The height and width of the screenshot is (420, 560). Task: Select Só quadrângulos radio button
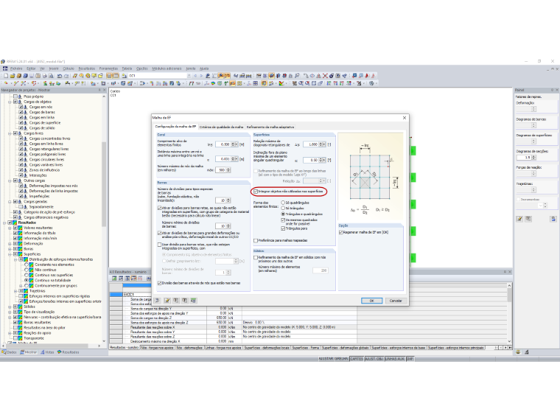pyautogui.click(x=283, y=203)
